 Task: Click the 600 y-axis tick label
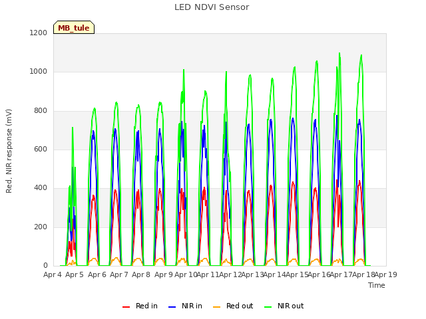(41, 149)
